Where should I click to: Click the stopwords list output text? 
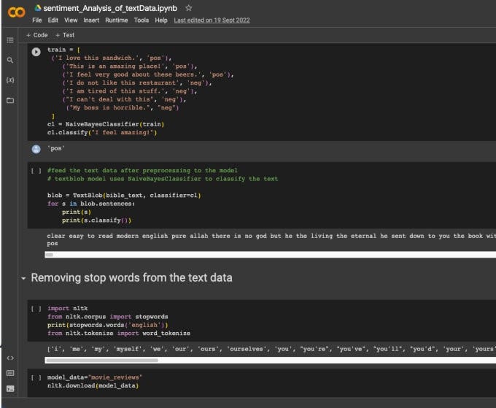click(x=271, y=349)
